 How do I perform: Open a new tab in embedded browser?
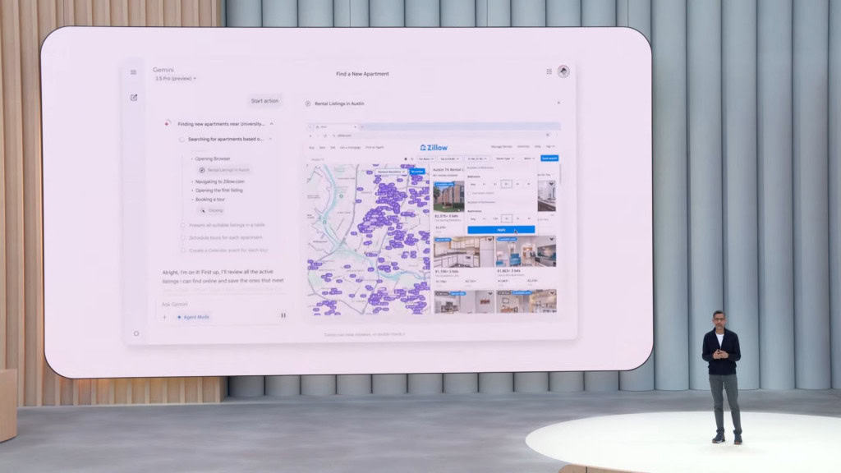point(362,126)
